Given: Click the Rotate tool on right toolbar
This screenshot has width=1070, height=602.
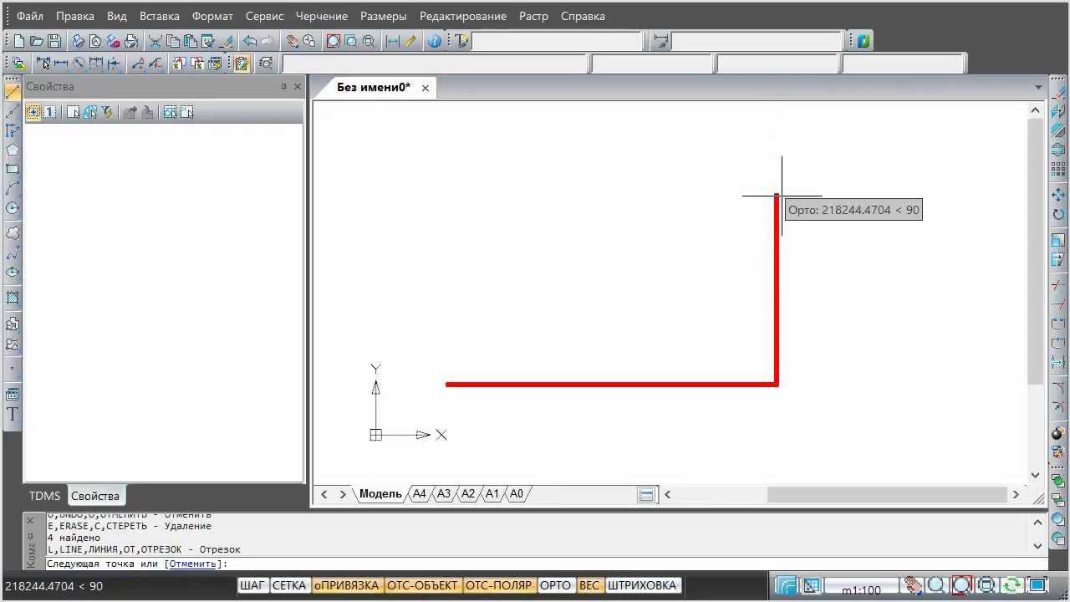Looking at the screenshot, I should pyautogui.click(x=1058, y=214).
